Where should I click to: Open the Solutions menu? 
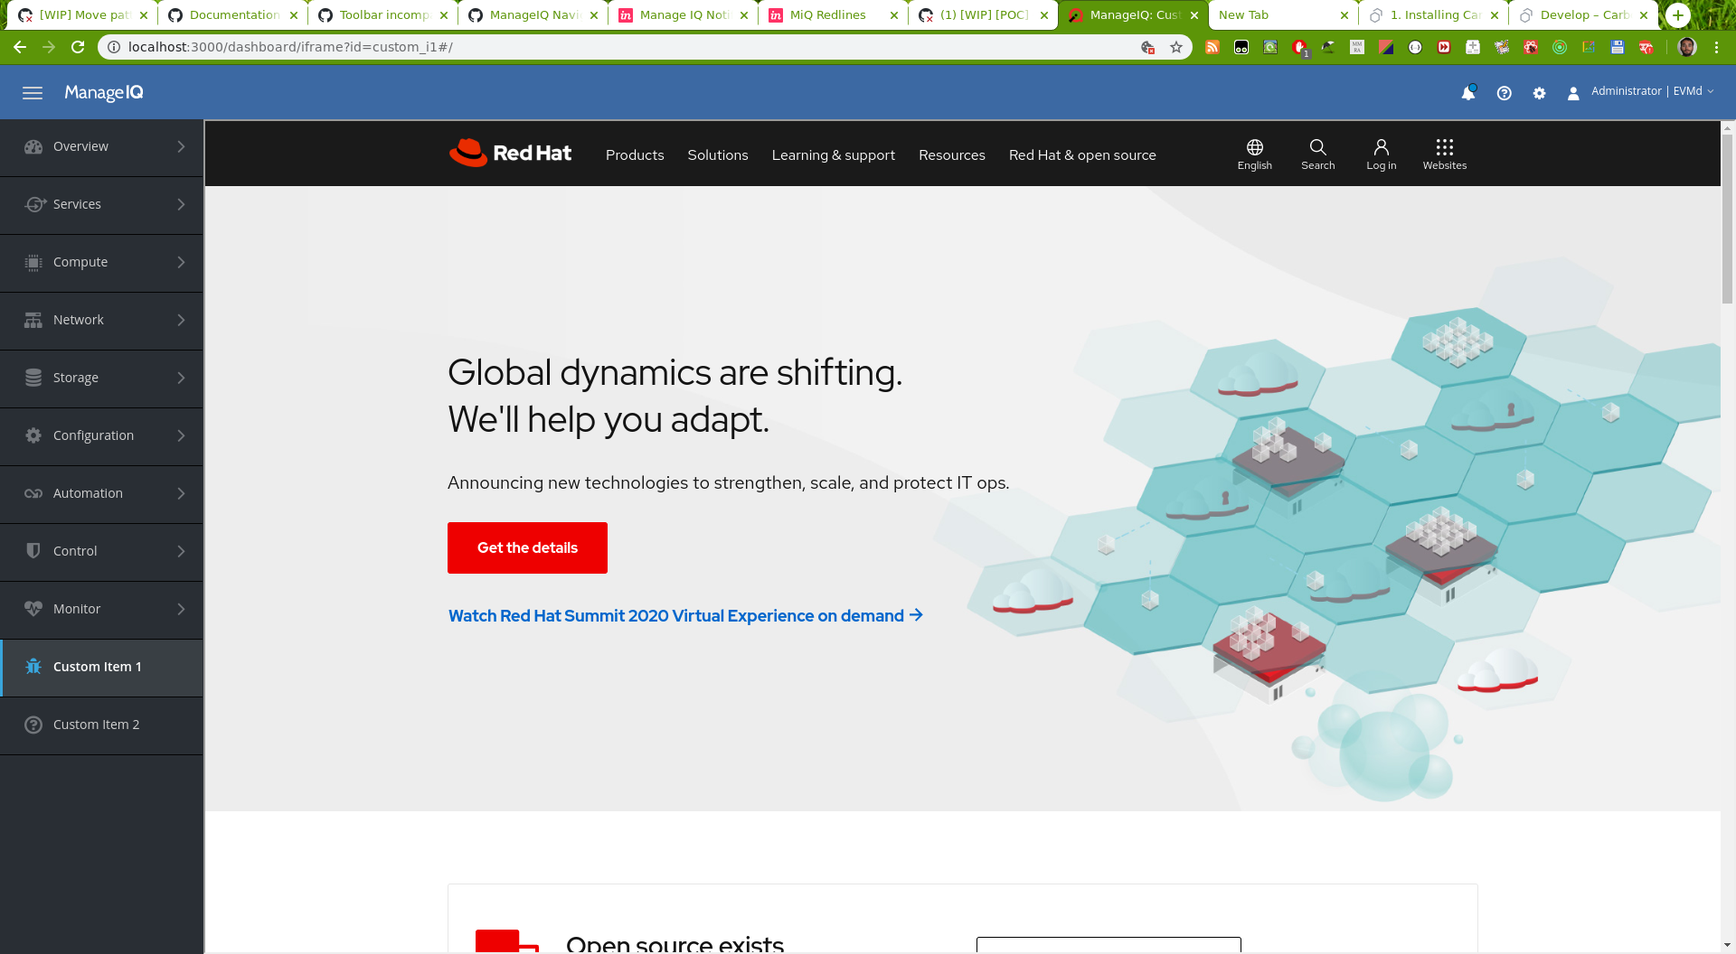point(718,155)
